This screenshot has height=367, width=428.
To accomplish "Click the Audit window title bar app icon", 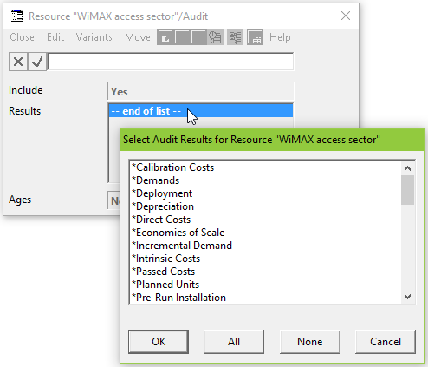I will (17, 16).
